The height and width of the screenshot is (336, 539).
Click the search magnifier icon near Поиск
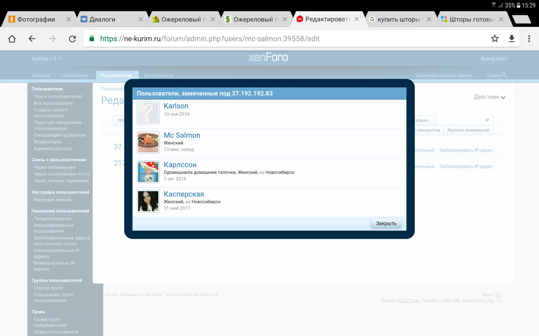pyautogui.click(x=504, y=75)
